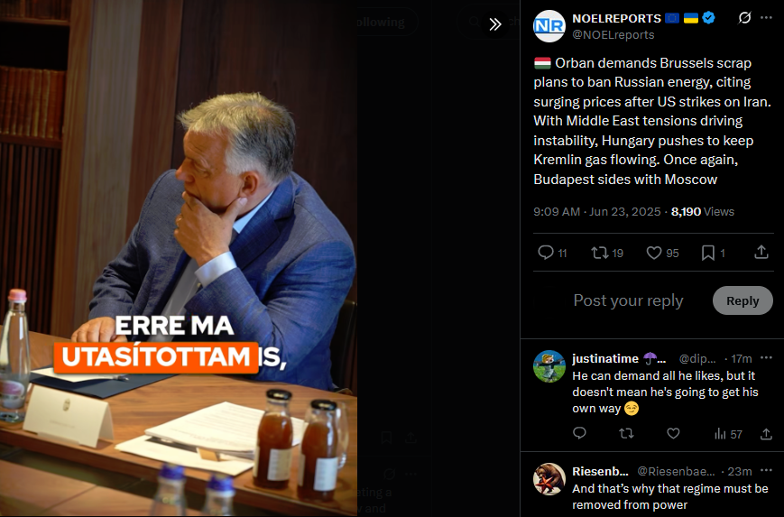
Task: Open the Riesenbaer profile name
Action: click(600, 472)
